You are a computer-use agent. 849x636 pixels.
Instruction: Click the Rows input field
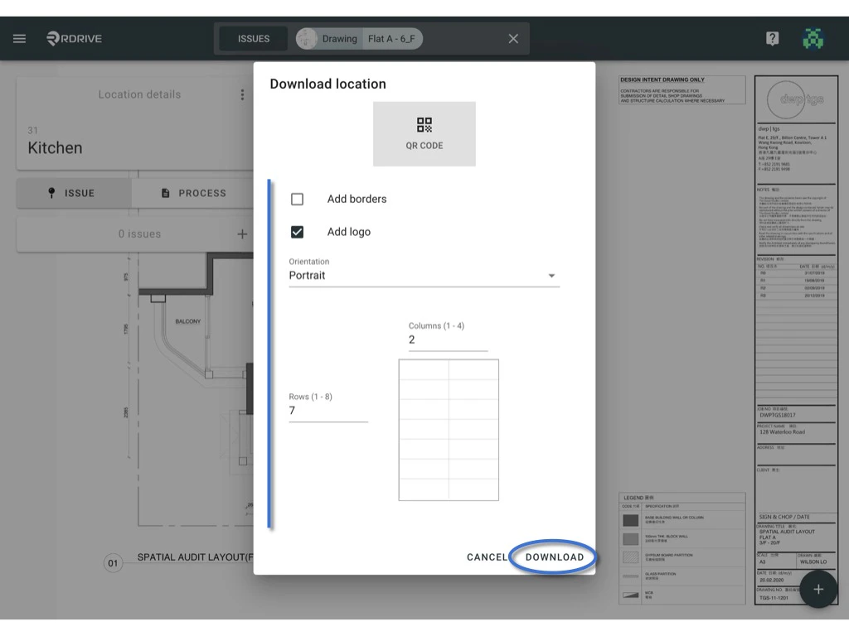[328, 410]
